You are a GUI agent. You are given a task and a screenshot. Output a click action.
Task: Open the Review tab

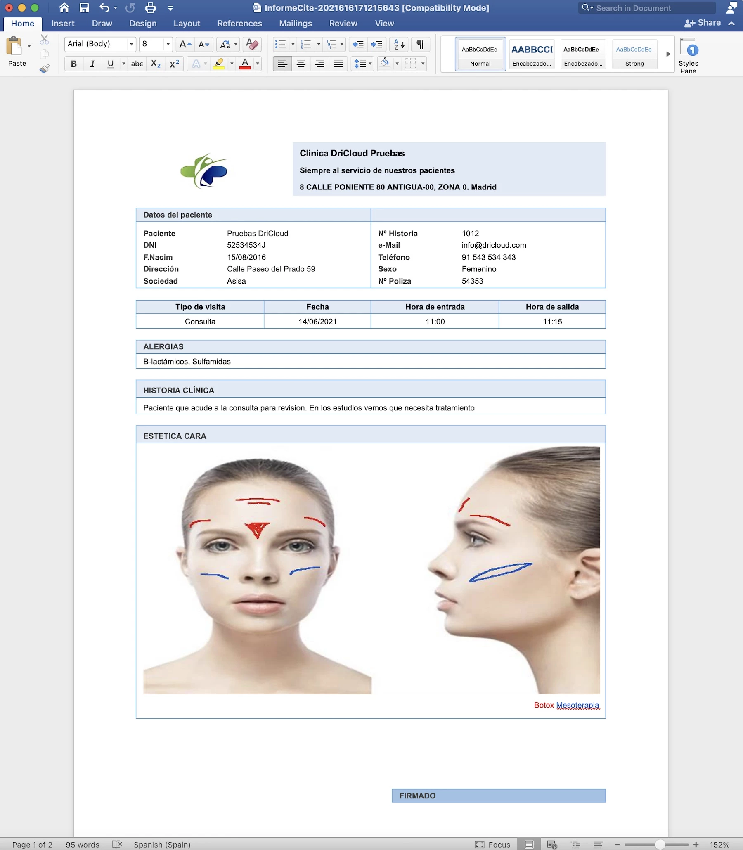tap(343, 23)
